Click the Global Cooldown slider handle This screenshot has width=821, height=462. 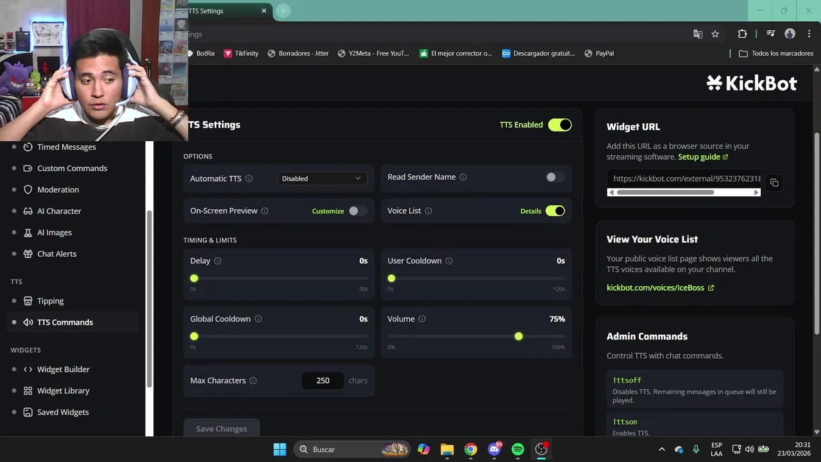[194, 336]
